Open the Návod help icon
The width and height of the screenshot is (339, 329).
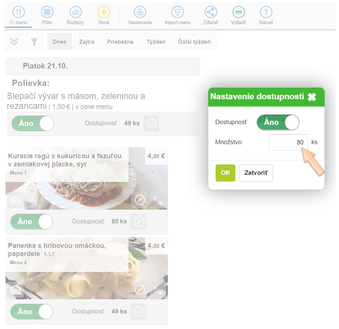tap(266, 12)
